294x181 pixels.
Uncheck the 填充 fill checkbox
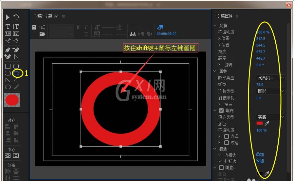[x=221, y=111]
